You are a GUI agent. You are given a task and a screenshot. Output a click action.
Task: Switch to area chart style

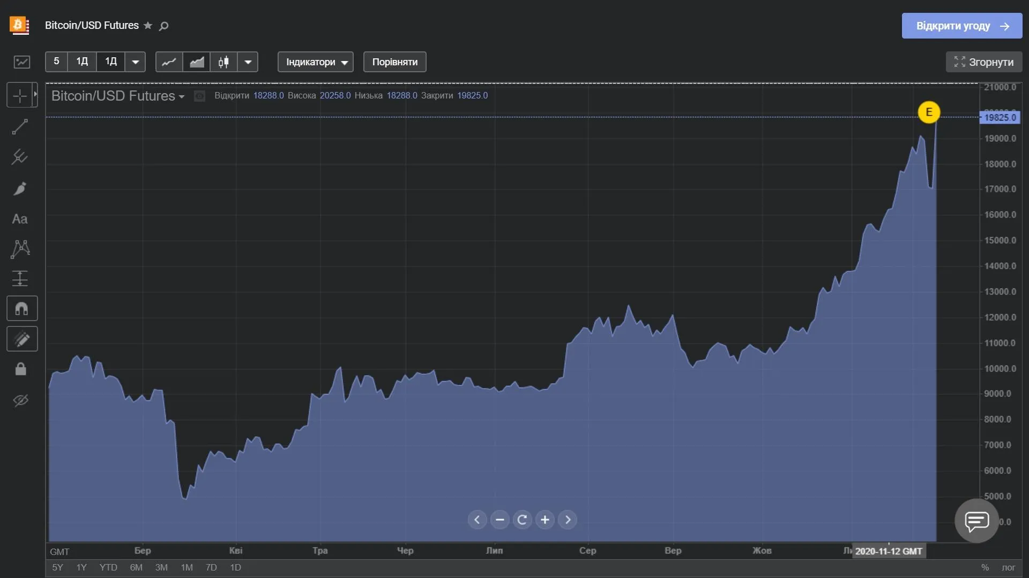coord(197,62)
